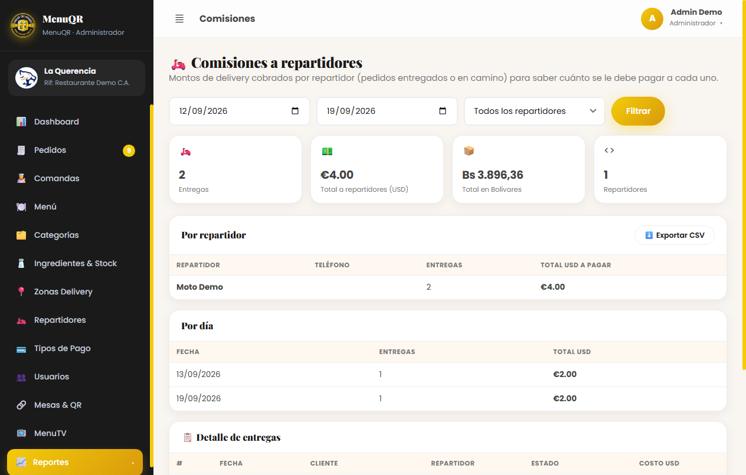
Task: Click the Filtrar button
Action: pyautogui.click(x=638, y=111)
